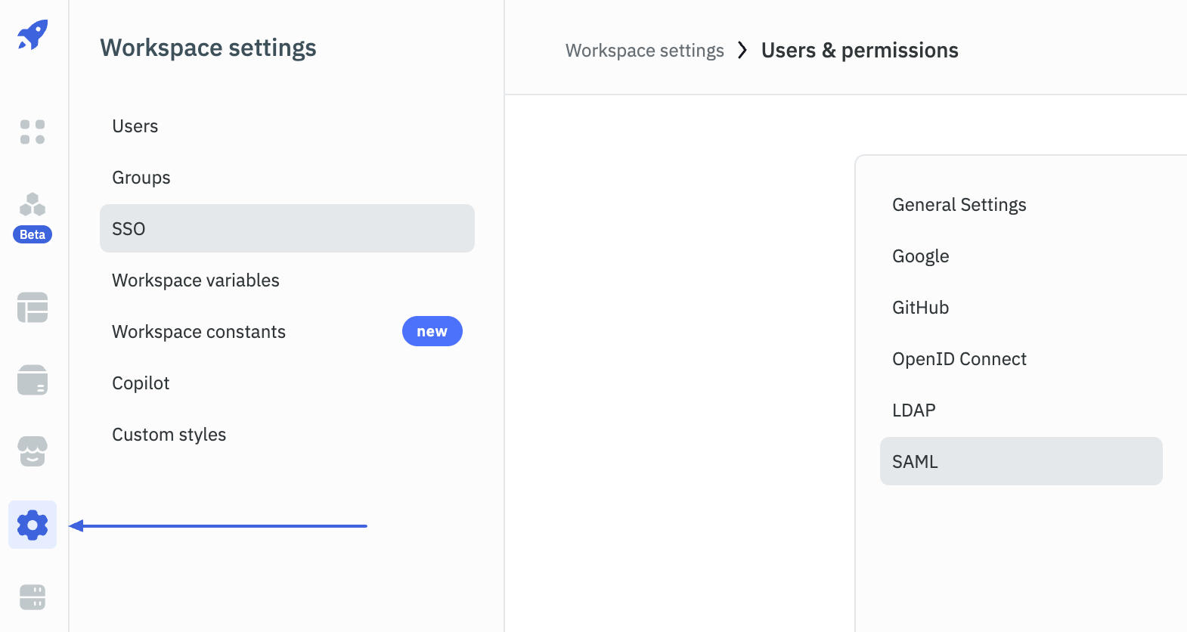Open the apps dashboard grid icon
1187x632 pixels.
click(x=33, y=132)
